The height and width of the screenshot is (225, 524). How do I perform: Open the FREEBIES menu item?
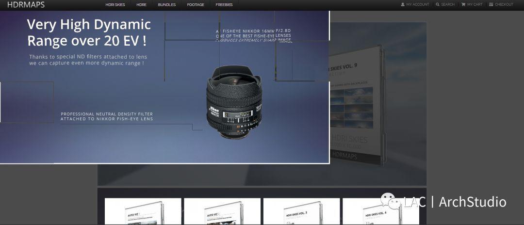pos(224,5)
